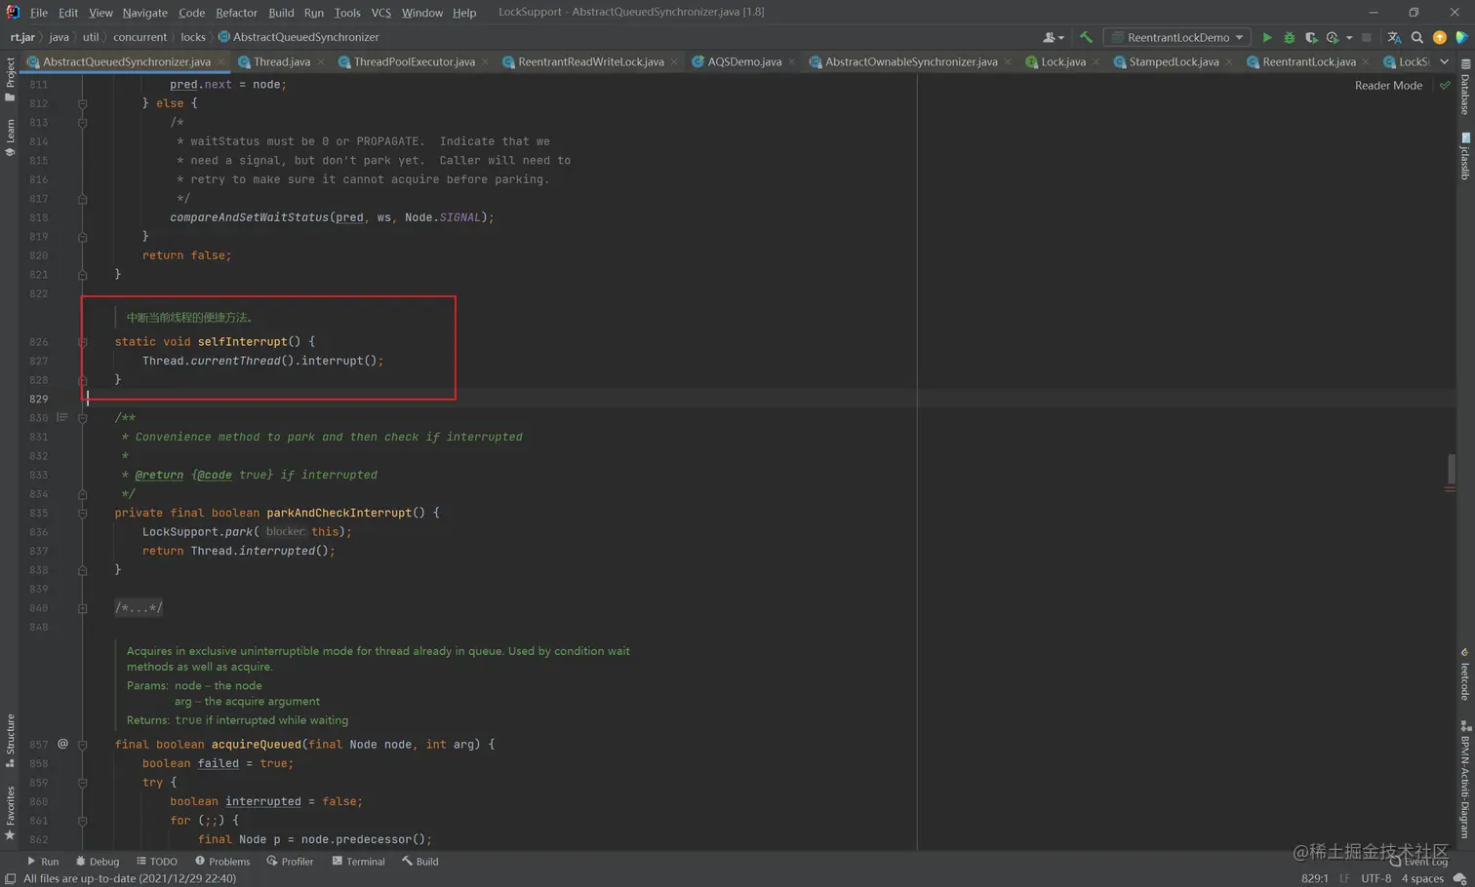1475x887 pixels.
Task: Collapse the else block at line 812
Action: 83,103
